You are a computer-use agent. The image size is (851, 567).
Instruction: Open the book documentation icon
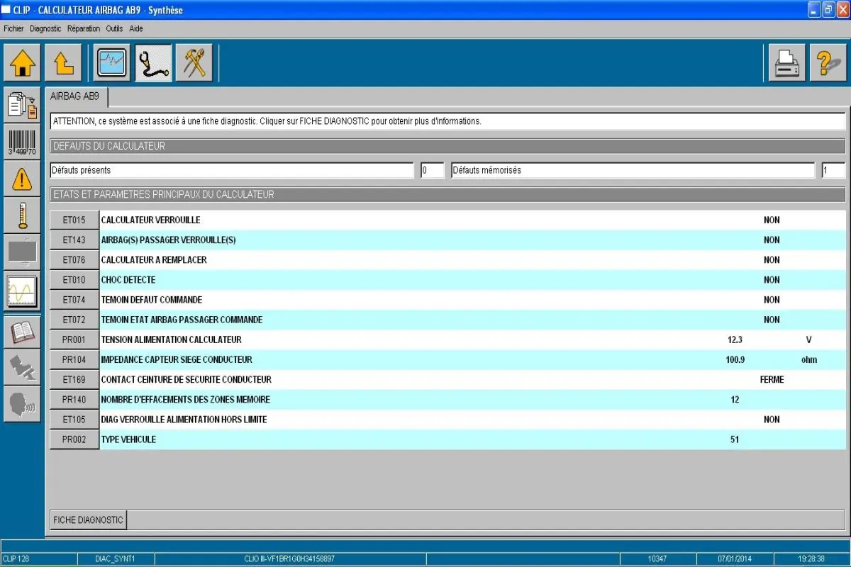coord(22,332)
